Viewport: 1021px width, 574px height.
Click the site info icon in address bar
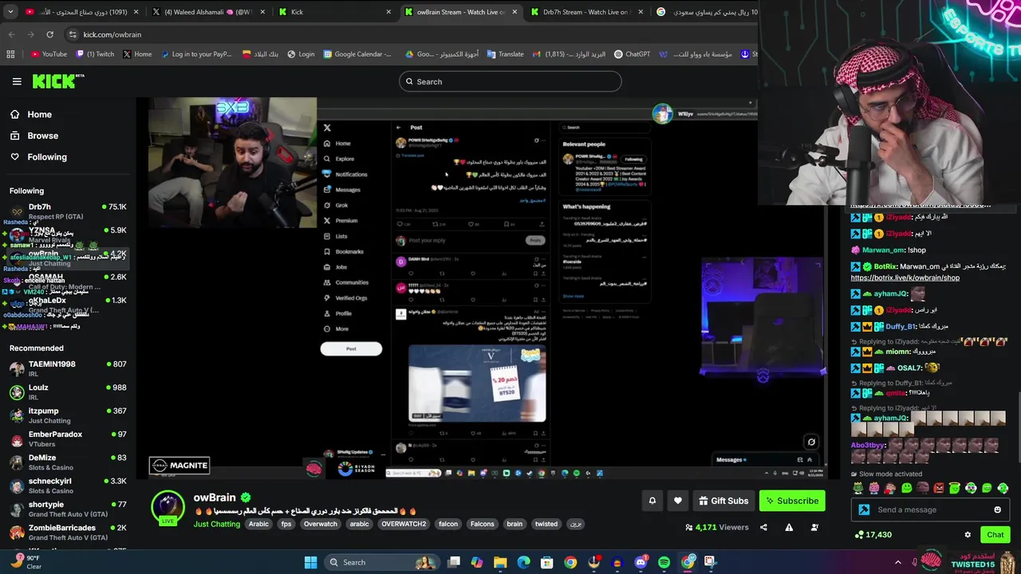click(73, 34)
